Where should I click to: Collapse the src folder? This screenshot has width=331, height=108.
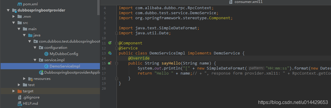[14, 23]
